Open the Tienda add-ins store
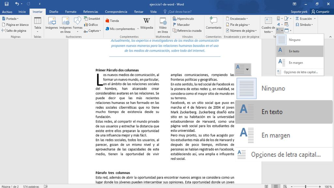This screenshot has width=334, height=188. click(x=112, y=21)
